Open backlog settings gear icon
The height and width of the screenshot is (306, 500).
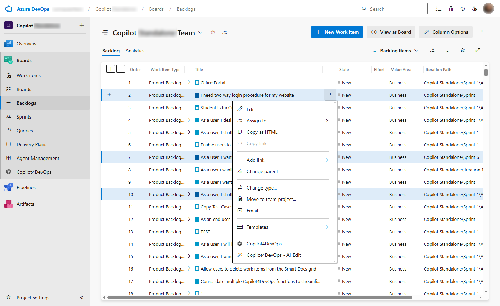(x=463, y=50)
